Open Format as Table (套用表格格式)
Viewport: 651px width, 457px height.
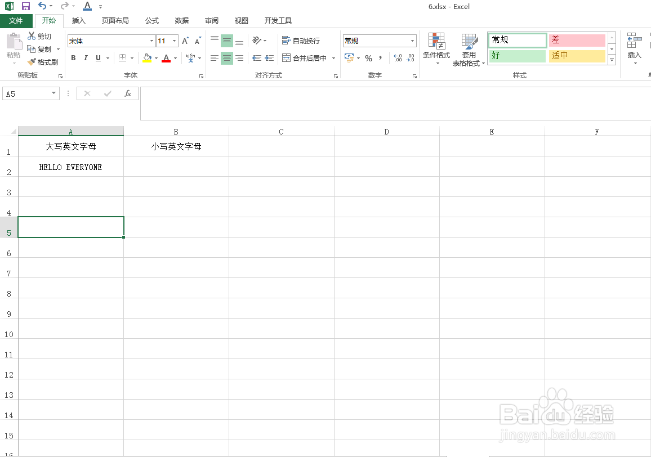pos(469,50)
